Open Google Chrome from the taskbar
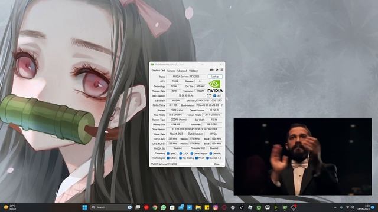Screen dimensions: 378x212 (x=155, y=207)
